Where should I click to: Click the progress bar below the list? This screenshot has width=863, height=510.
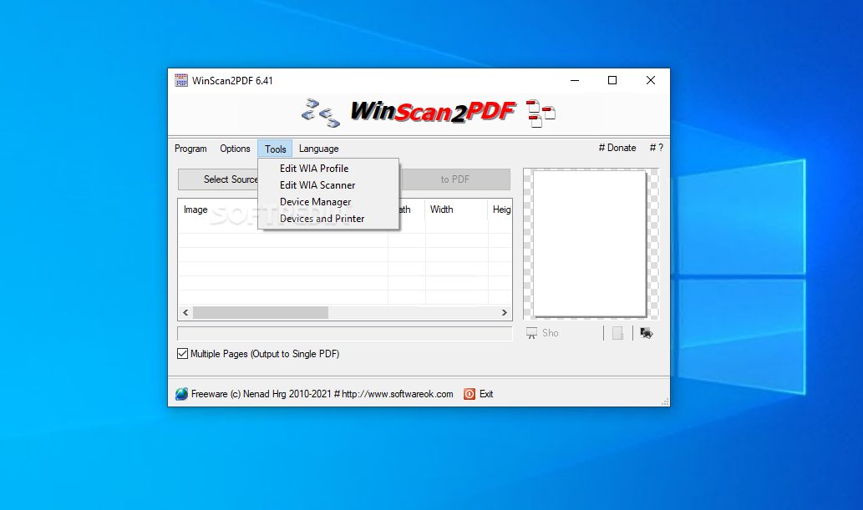pyautogui.click(x=344, y=333)
